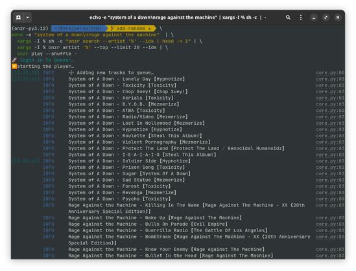Click core.py:83 link on Wake Up row
Screen dimensions: 356x271
pyautogui.click(x=330, y=218)
